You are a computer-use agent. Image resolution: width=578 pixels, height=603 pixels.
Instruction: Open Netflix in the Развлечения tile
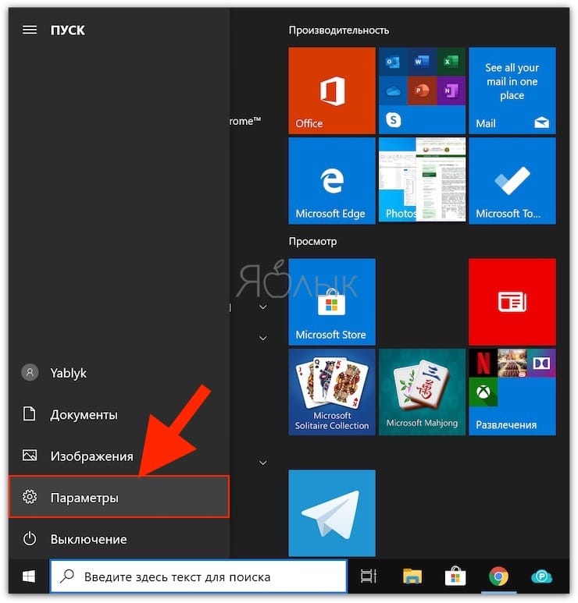(x=483, y=363)
